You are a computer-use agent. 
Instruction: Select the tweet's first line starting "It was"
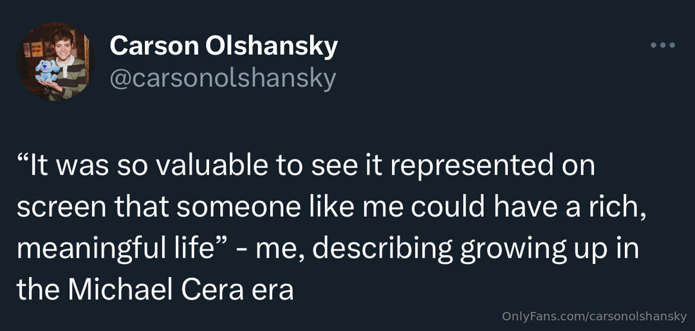point(306,165)
